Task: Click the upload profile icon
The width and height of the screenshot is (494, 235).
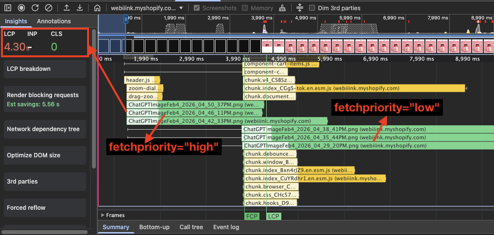Action: pyautogui.click(x=67, y=8)
